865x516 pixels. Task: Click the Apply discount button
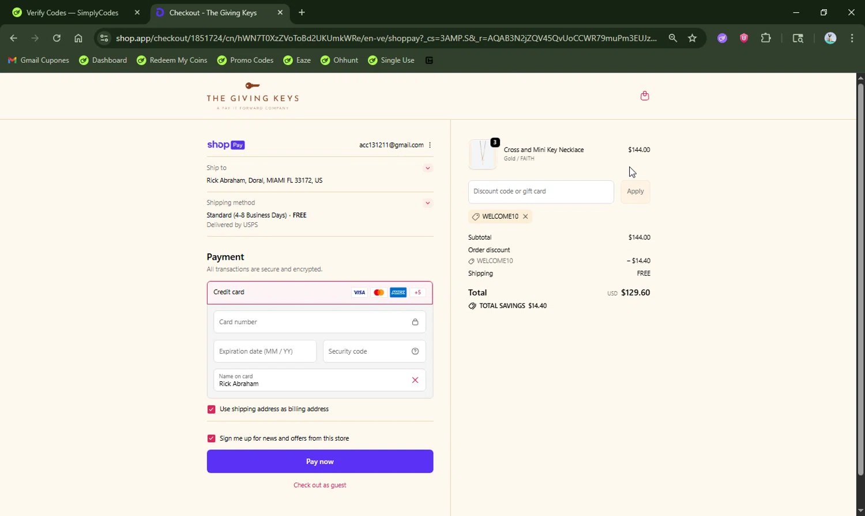tap(635, 192)
